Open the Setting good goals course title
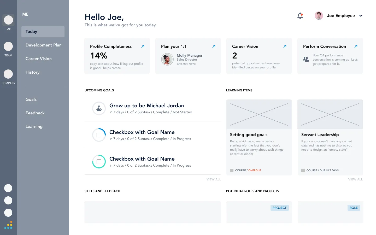The height and width of the screenshot is (235, 376). pyautogui.click(x=249, y=135)
